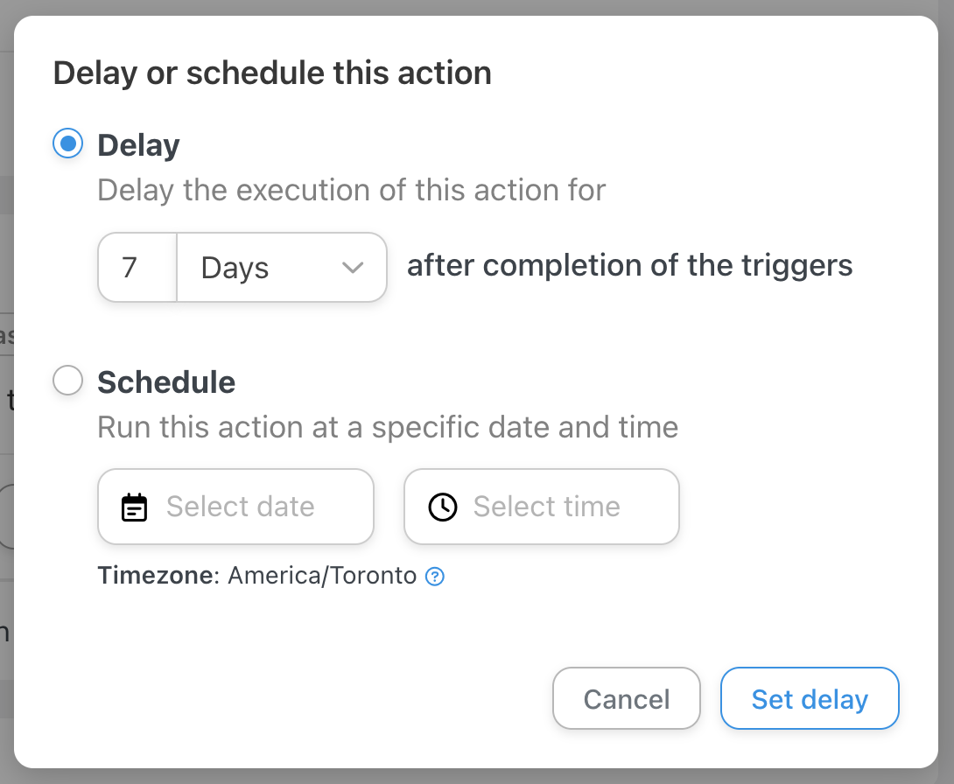Select the Schedule radio button
Image resolution: width=954 pixels, height=784 pixels.
tap(68, 381)
